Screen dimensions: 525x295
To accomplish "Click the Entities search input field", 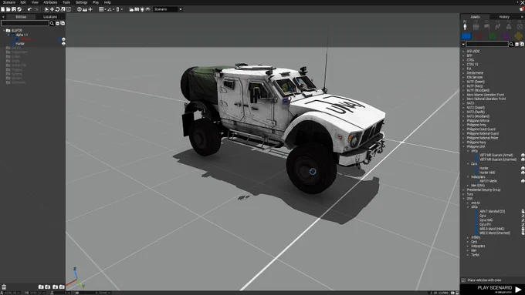I will point(25,23).
